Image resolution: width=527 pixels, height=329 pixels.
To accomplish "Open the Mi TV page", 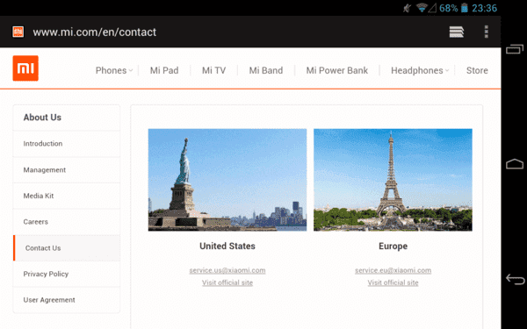I will click(213, 70).
